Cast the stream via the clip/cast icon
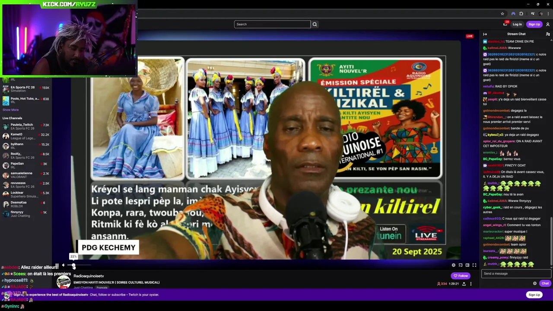Image resolution: width=553 pixels, height=311 pixels. click(x=461, y=265)
